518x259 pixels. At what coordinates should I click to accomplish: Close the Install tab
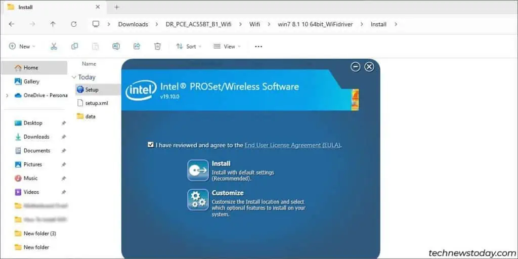point(98,7)
